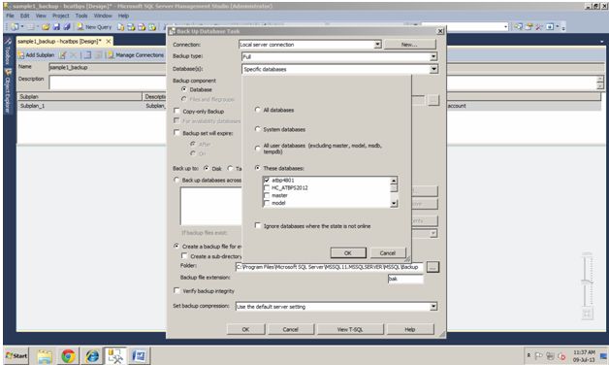
Task: Launch Internet Explorer from taskbar
Action: click(92, 356)
